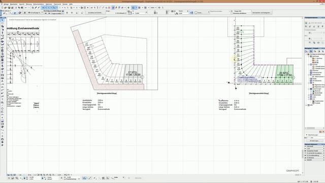Open the Teamwork menu
Viewport: 325px width, 183px height.
tap(57, 4)
